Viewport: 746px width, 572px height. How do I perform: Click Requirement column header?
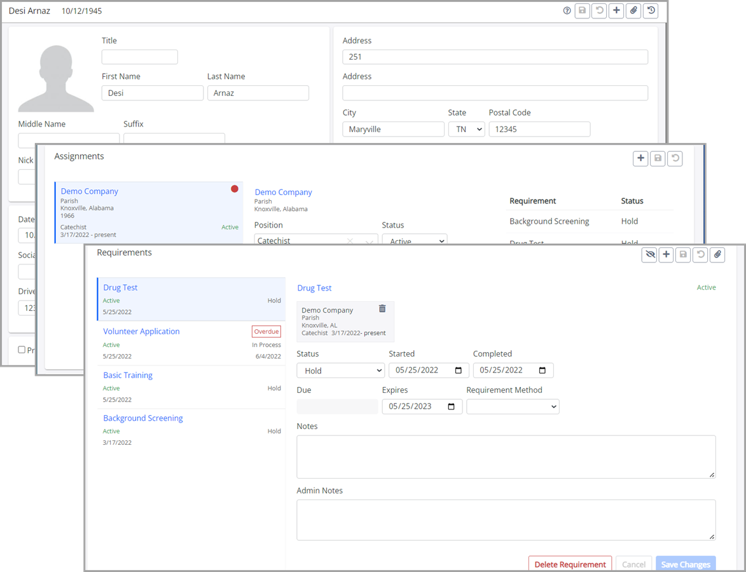coord(533,201)
